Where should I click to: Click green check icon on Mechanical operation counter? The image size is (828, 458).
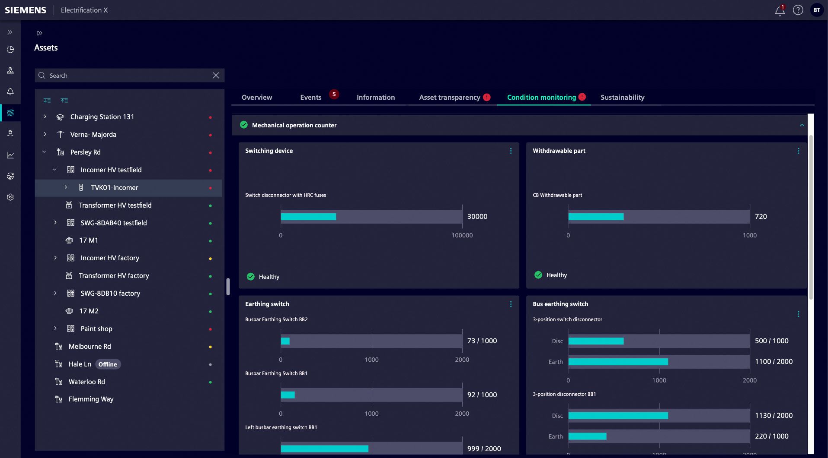coord(244,125)
